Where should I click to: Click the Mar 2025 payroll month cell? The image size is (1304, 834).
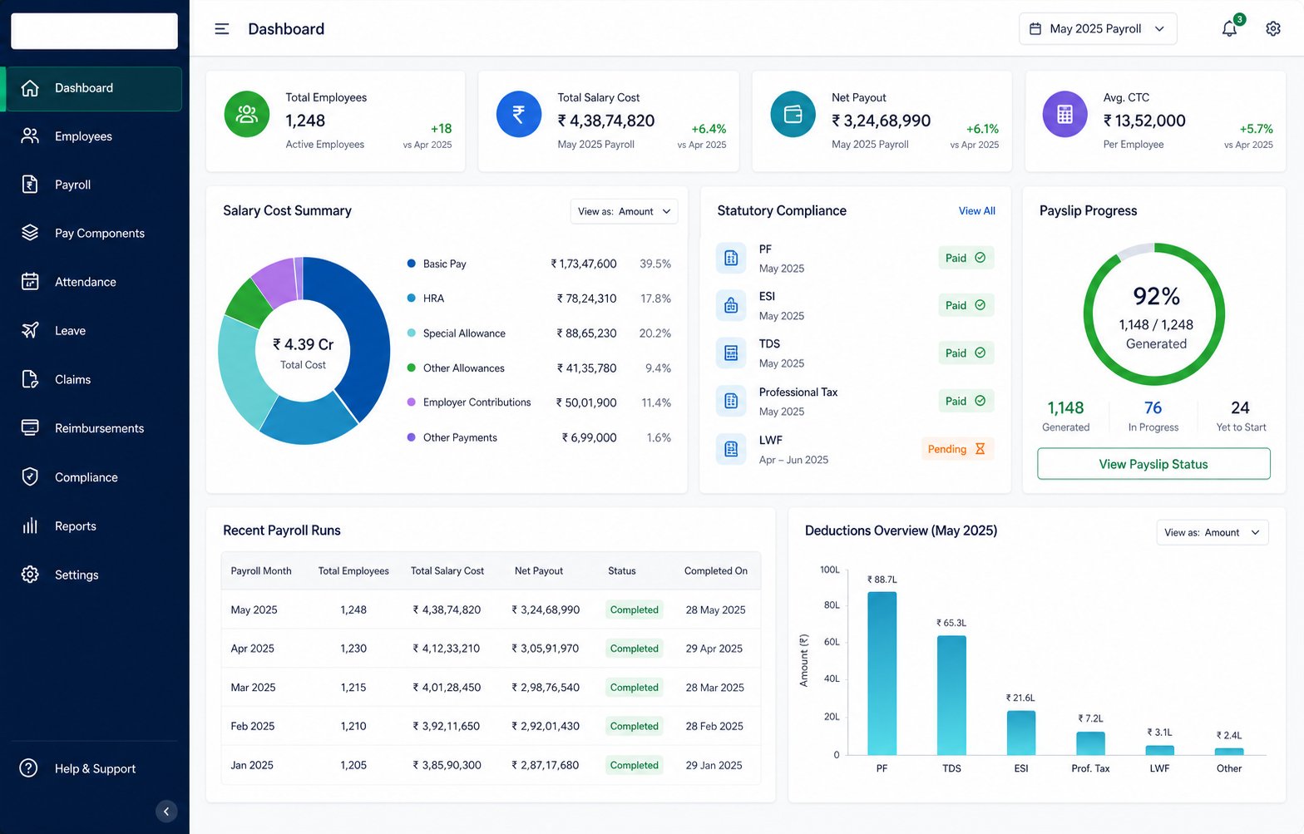click(253, 688)
